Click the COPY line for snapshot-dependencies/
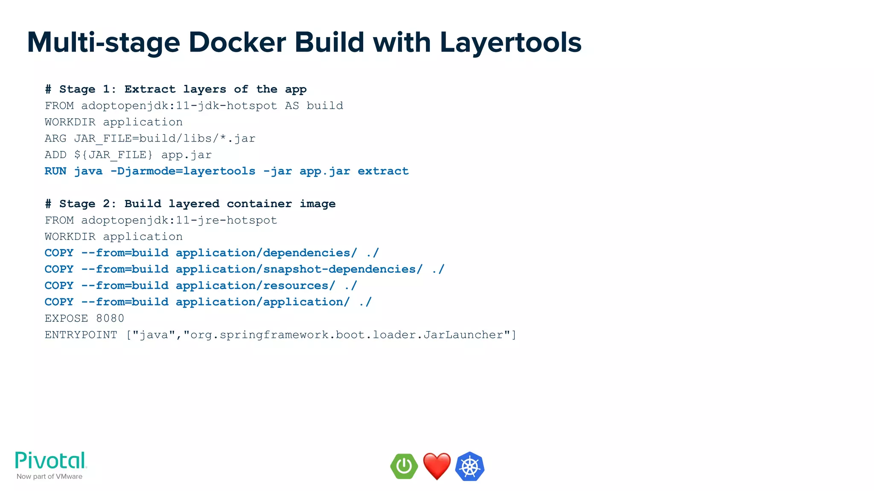 (x=245, y=269)
